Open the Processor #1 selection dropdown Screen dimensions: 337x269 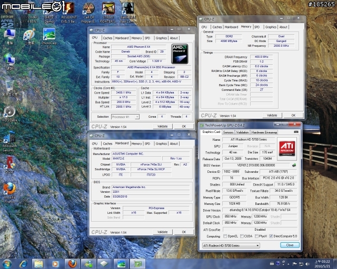pos(125,117)
